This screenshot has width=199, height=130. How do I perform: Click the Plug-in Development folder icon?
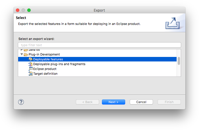point(26,54)
